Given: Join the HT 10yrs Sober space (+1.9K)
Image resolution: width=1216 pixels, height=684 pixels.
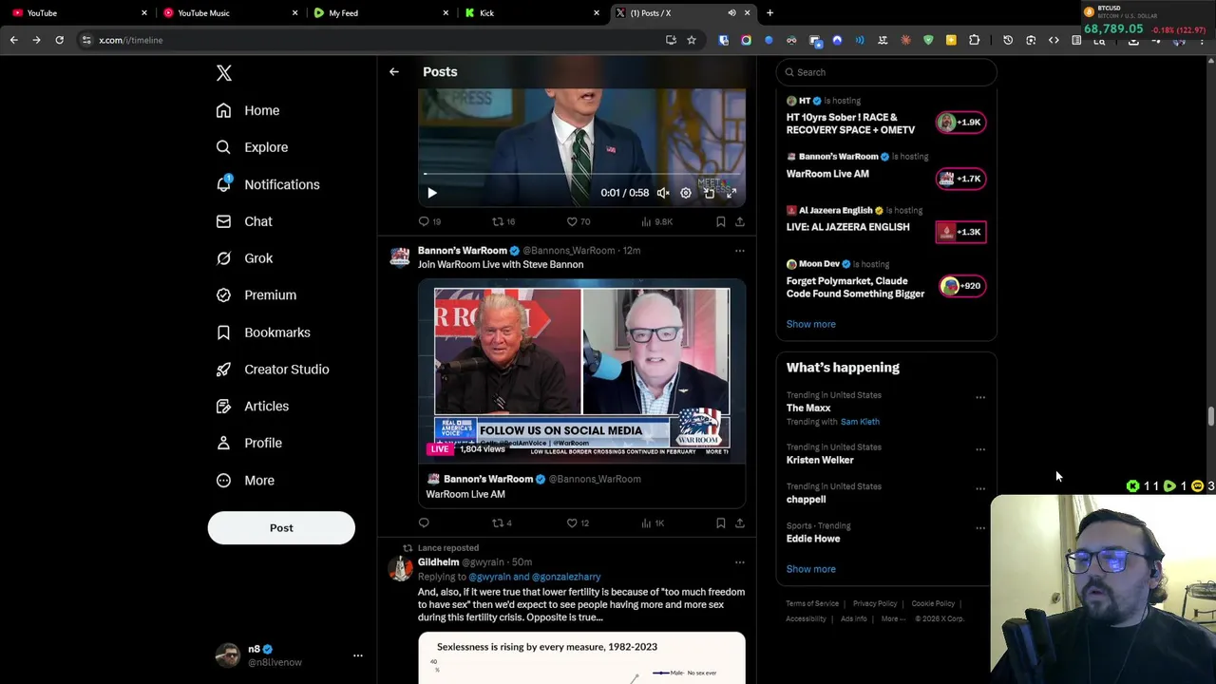Looking at the screenshot, I should pos(960,122).
